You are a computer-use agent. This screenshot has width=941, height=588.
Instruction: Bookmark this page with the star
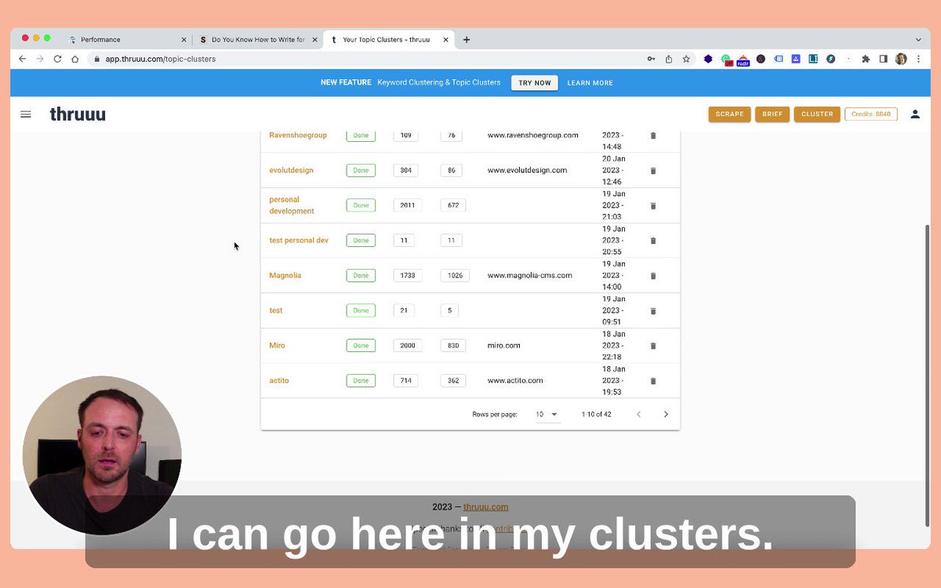[x=686, y=59]
